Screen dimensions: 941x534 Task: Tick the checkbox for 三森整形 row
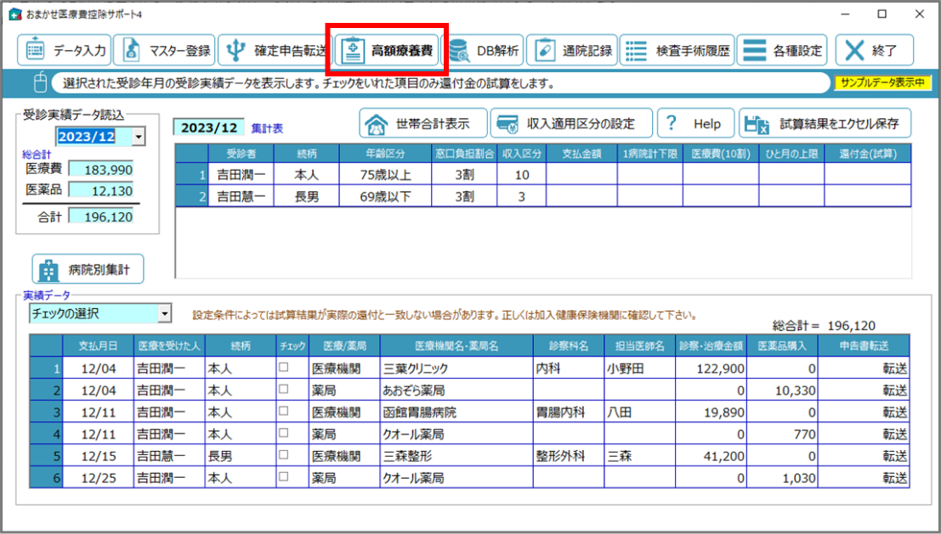click(284, 456)
